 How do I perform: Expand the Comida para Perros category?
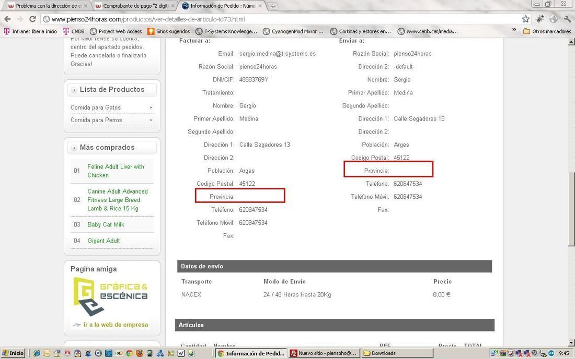[112, 120]
